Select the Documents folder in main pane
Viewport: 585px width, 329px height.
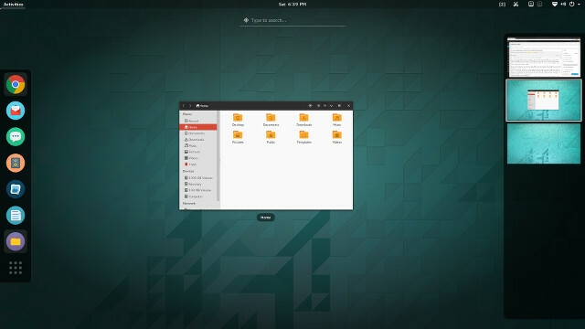pos(271,120)
